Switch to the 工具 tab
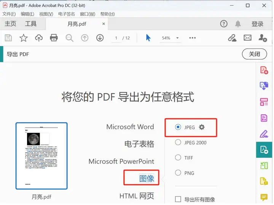274x205 pixels. [31, 24]
